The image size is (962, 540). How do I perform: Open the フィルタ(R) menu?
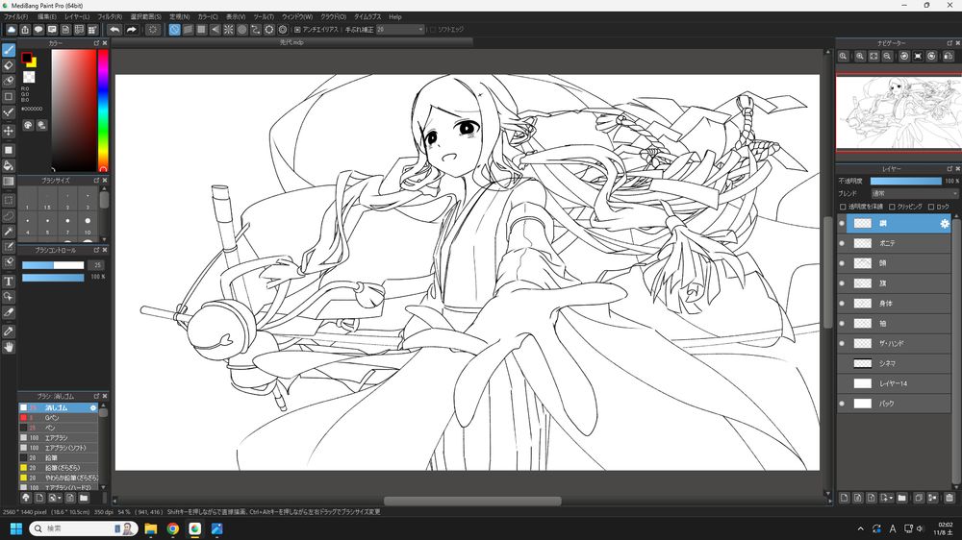109,16
